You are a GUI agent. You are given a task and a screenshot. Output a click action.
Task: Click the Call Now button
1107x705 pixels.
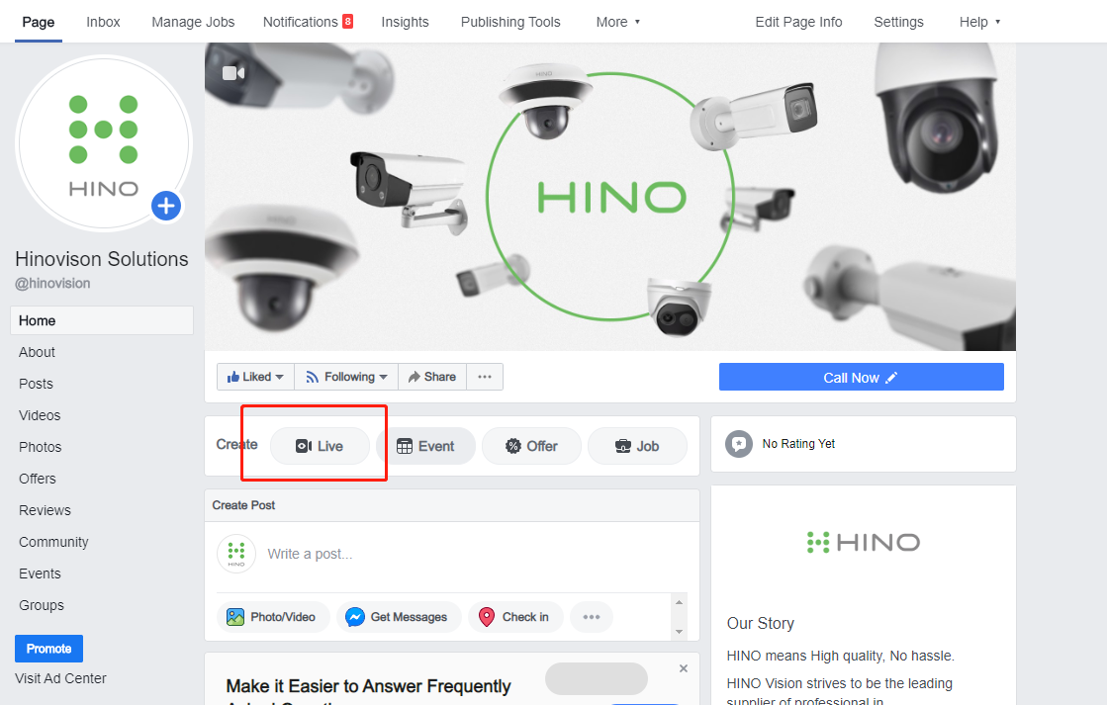[x=862, y=377]
